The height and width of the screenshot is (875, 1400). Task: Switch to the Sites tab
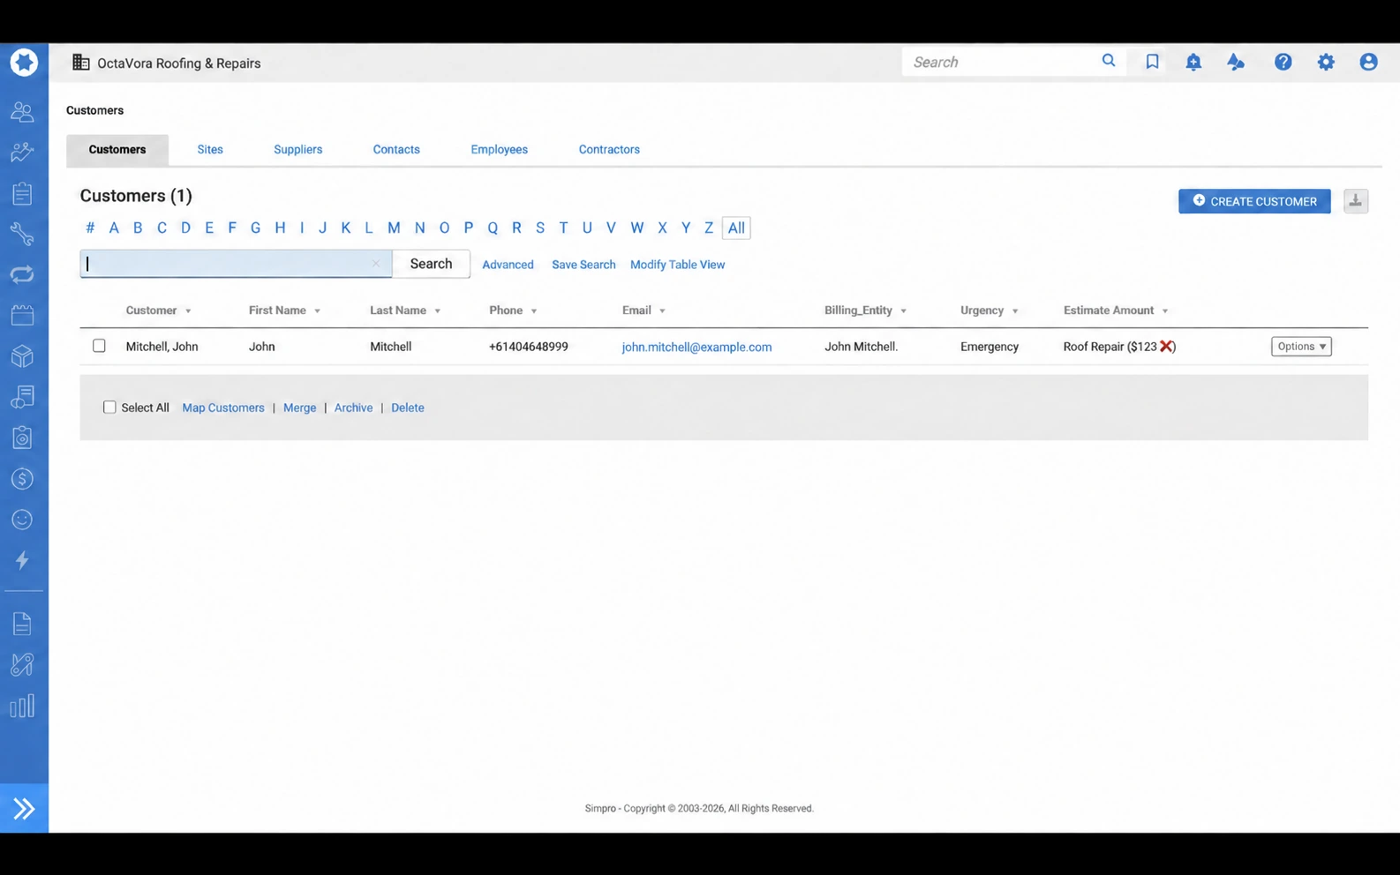(210, 150)
